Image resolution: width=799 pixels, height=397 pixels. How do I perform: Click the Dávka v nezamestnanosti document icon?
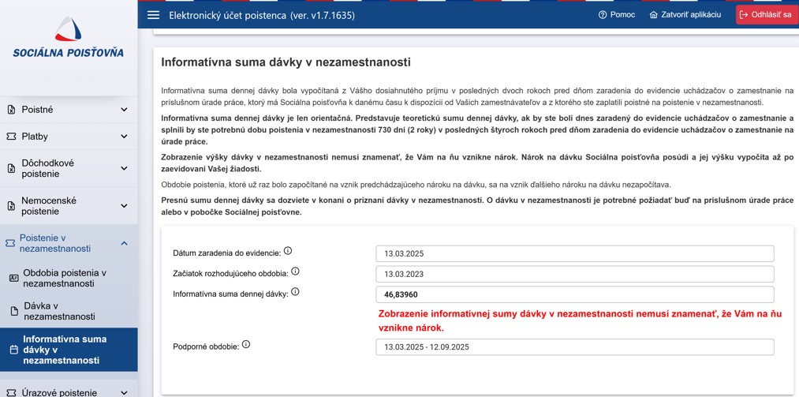[14, 312]
